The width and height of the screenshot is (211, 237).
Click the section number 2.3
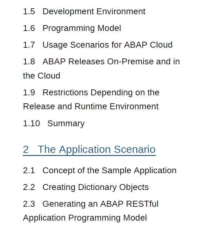[x=29, y=204]
